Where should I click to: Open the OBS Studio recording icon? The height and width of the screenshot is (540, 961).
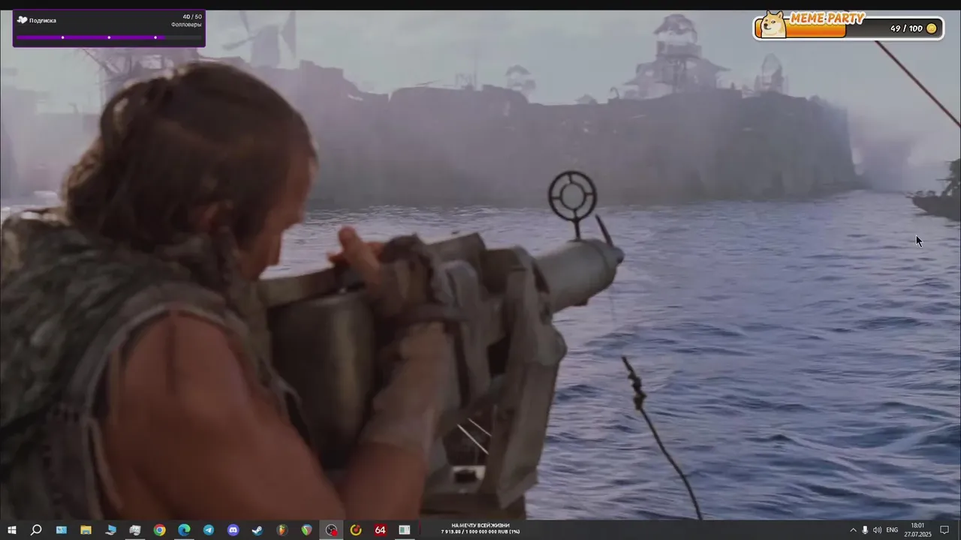click(x=331, y=530)
